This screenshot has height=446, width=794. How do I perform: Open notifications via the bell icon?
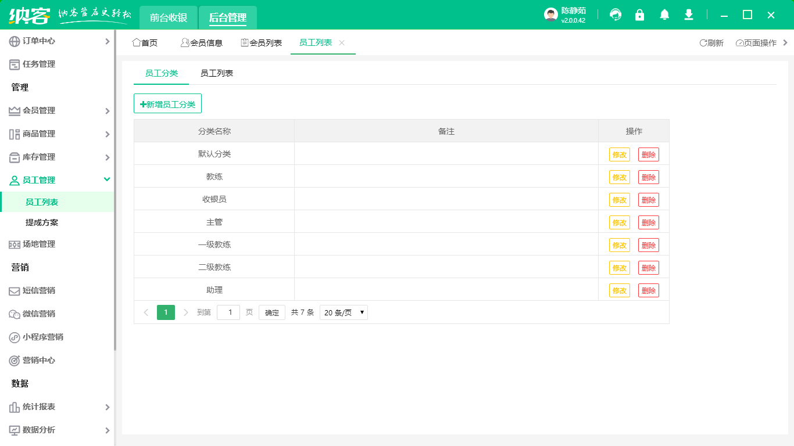664,15
